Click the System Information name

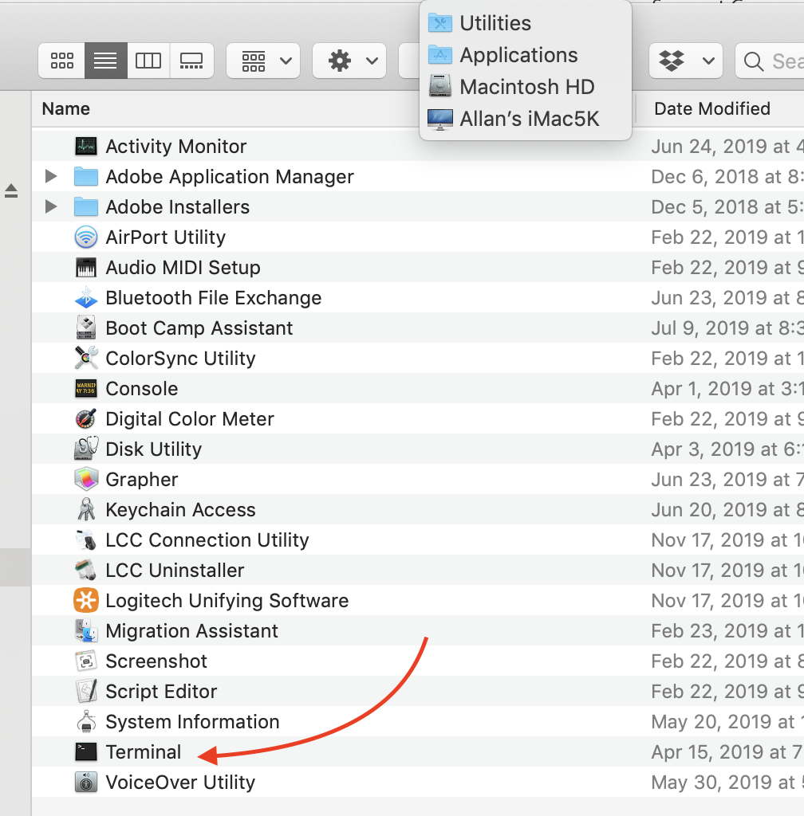point(193,722)
